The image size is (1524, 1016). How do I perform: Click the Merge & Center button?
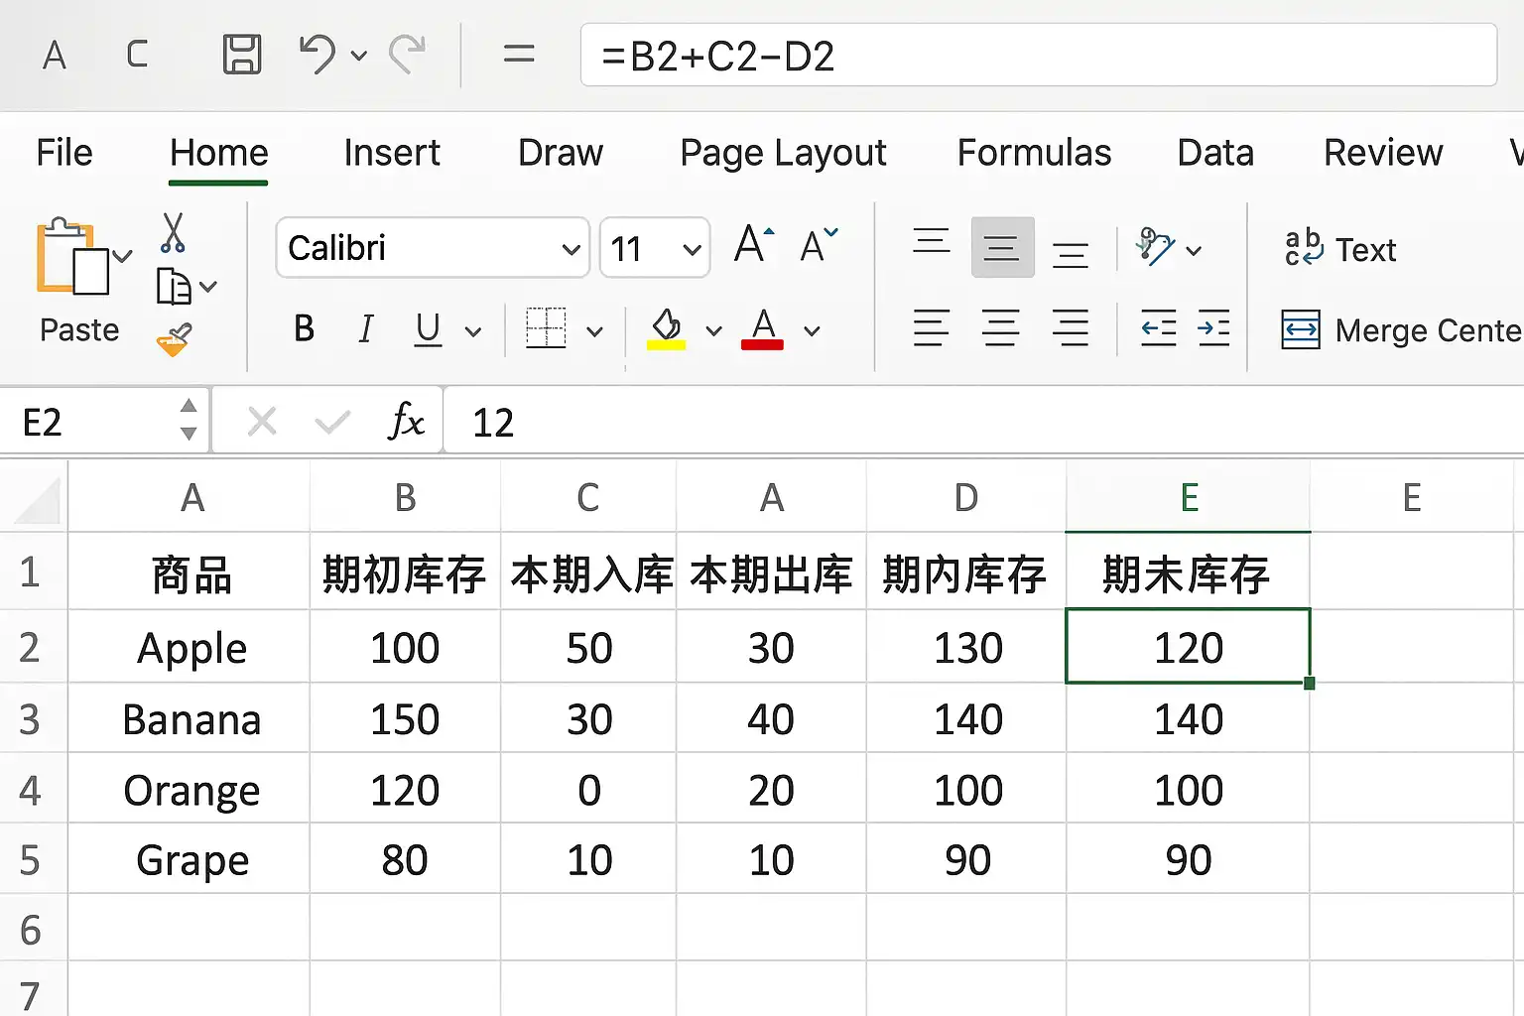(1399, 329)
